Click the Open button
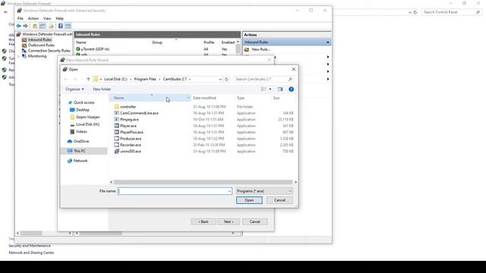The image size is (486, 273). pyautogui.click(x=249, y=200)
